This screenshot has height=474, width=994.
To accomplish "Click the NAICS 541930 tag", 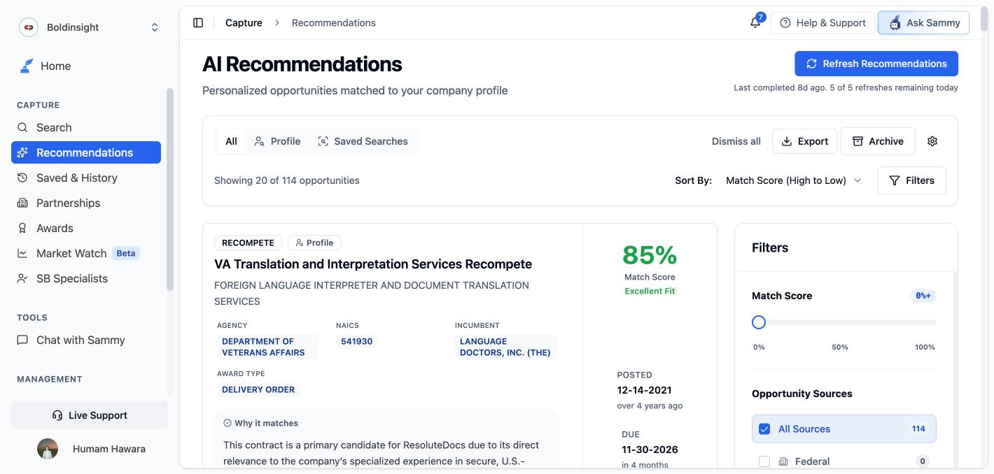I will [x=357, y=341].
